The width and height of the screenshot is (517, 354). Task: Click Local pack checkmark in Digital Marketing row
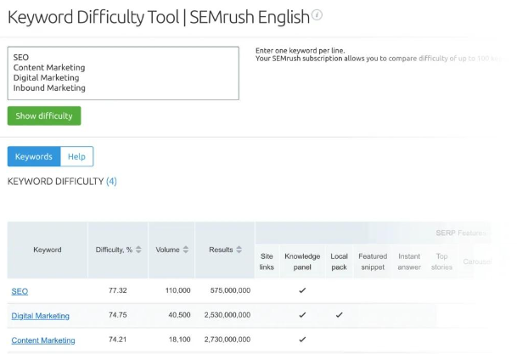tap(339, 315)
